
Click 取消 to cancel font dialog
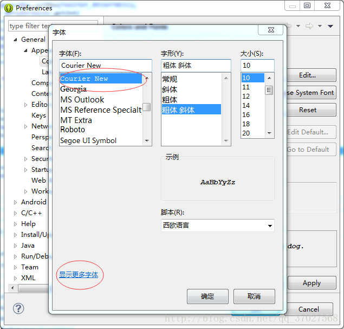[254, 296]
